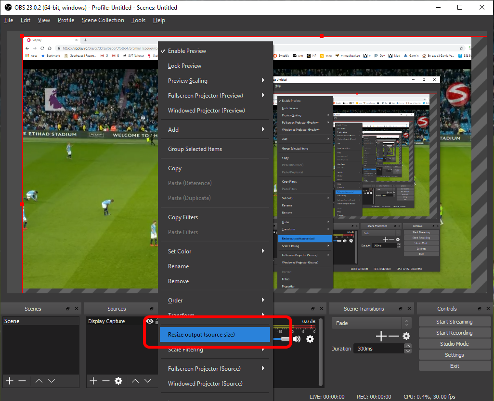This screenshot has width=494, height=401.
Task: Mute audio using the mixer speaker icon
Action: 297,339
